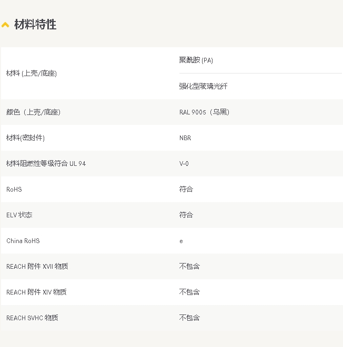The width and height of the screenshot is (343, 347).
Task: Collapse section using yellow chevron icon
Action: 5,25
